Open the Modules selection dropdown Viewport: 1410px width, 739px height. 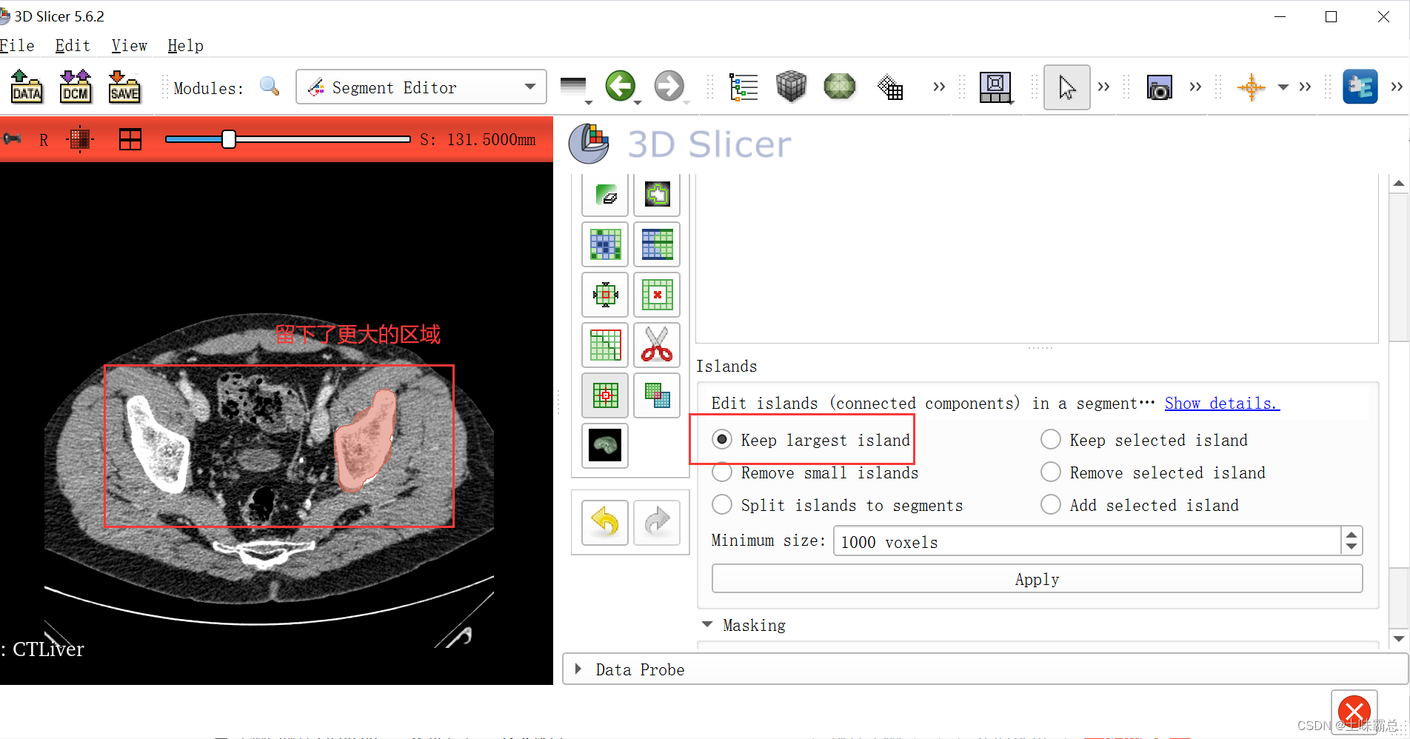click(x=420, y=87)
